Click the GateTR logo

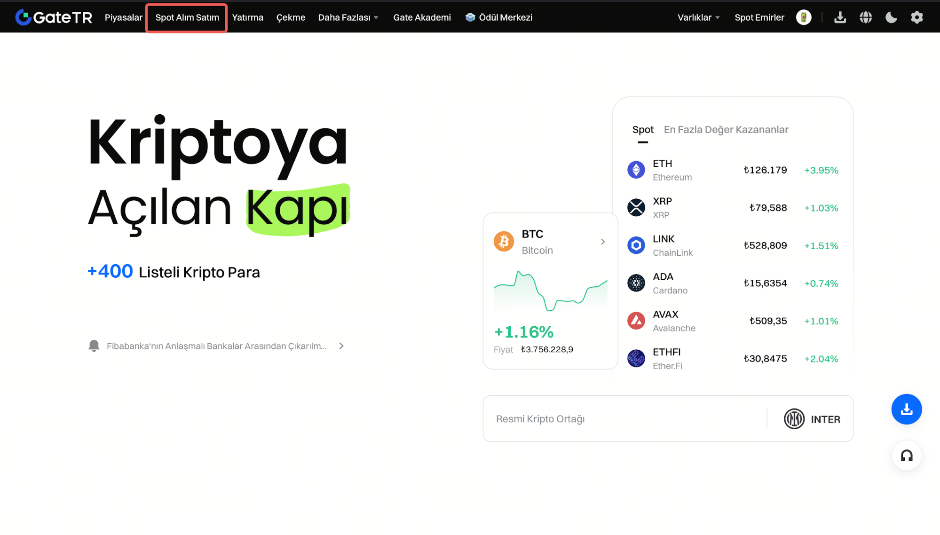[53, 17]
